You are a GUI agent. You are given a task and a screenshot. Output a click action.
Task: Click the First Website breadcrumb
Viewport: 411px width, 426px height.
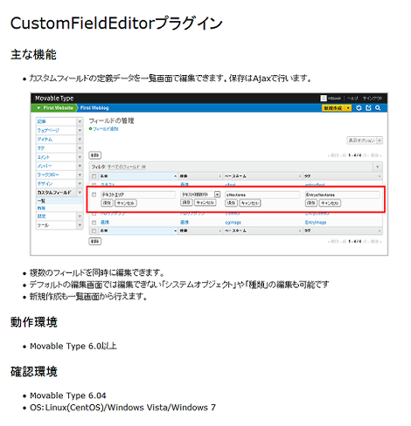58,108
